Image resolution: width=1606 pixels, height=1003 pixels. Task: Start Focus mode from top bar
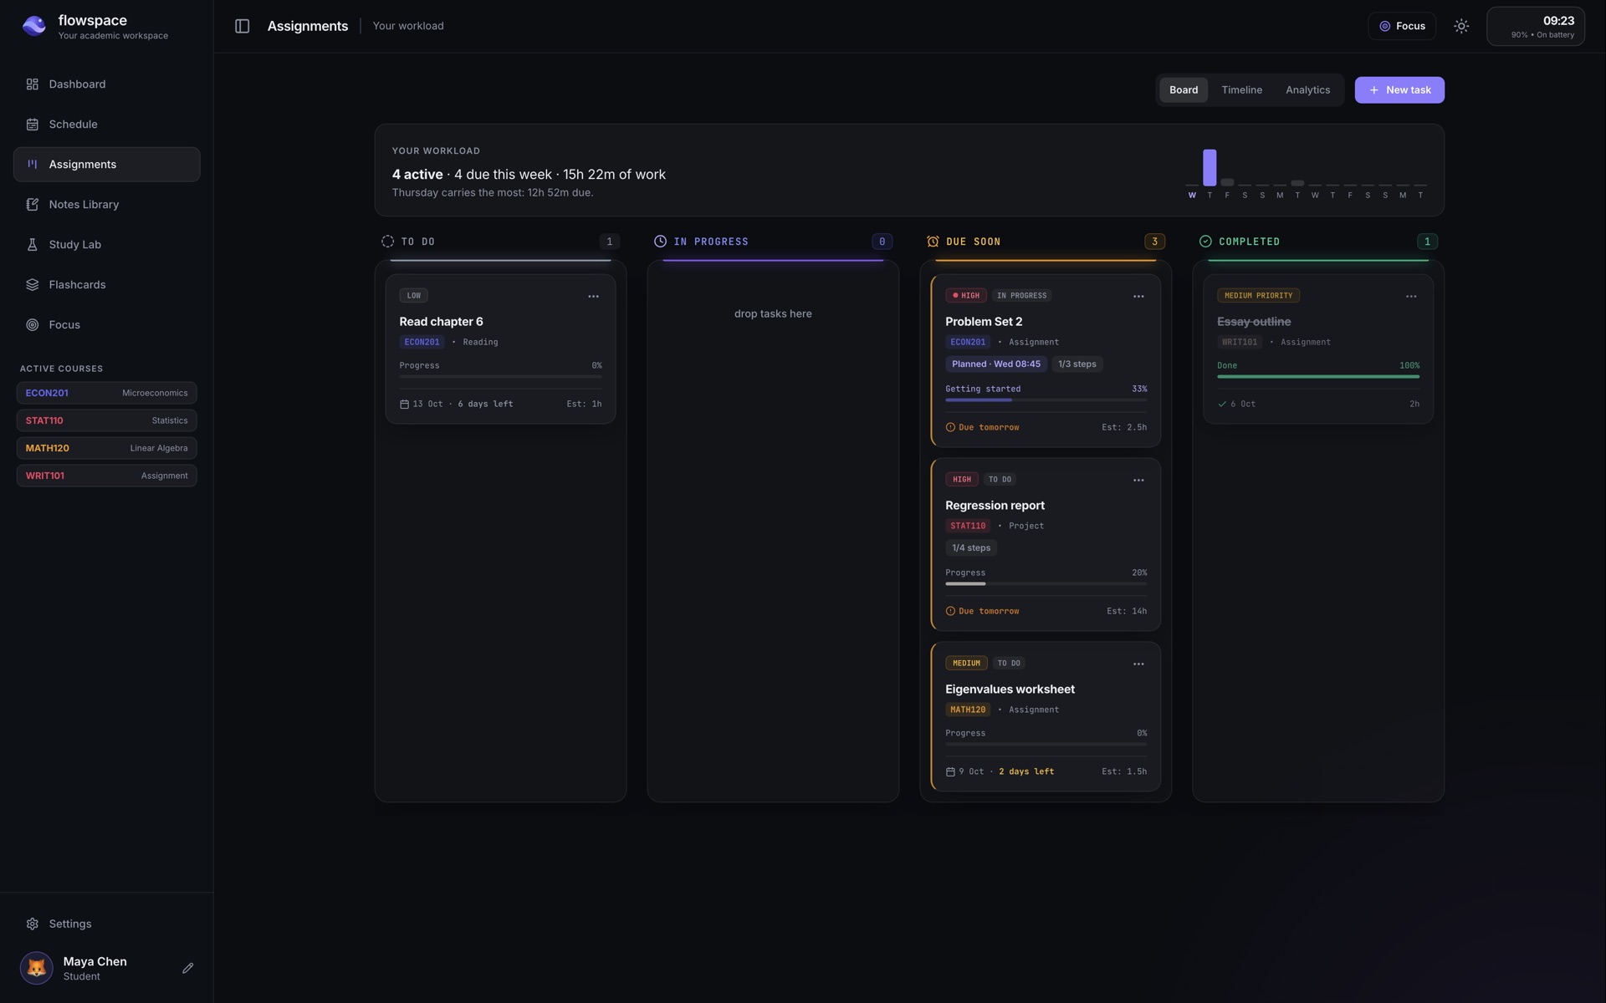[x=1402, y=26]
